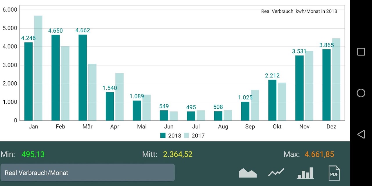Viewport: 372px width, 186px height.
Task: Tap the Aug axis label
Action: (223, 127)
